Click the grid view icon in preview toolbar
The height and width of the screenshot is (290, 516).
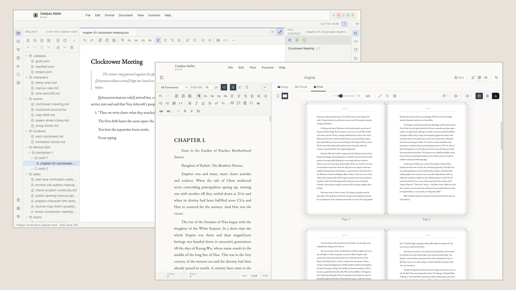(x=394, y=96)
